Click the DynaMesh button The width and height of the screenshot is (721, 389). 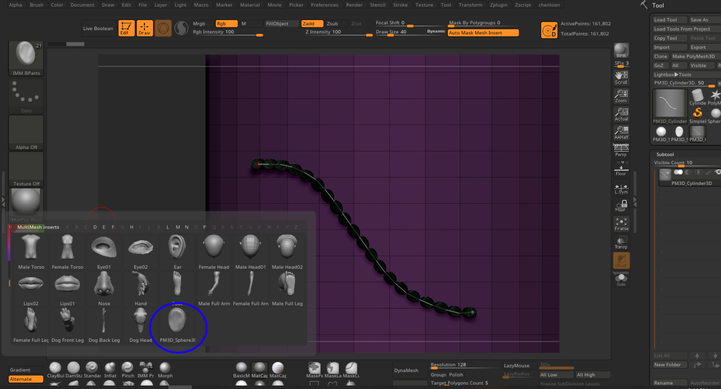[406, 371]
